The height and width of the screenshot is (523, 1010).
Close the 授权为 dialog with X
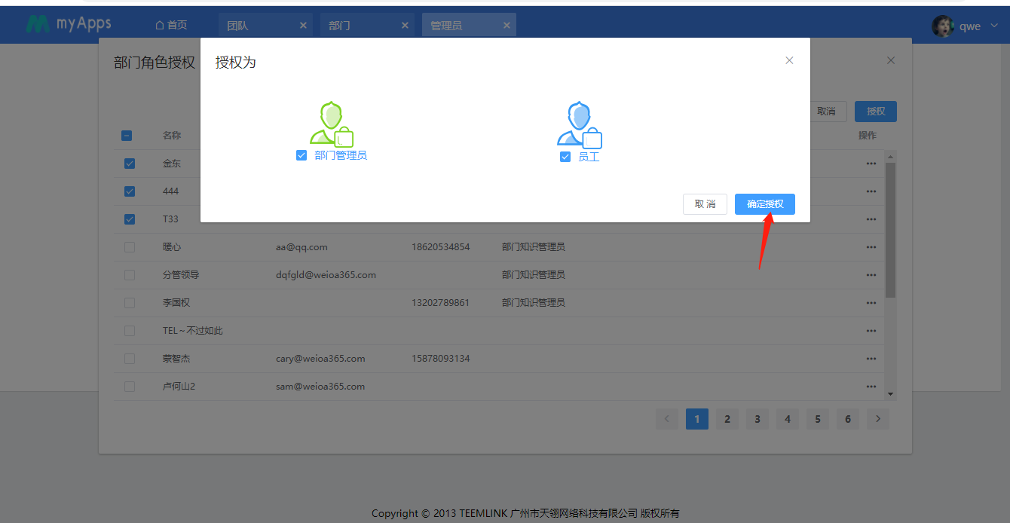789,60
